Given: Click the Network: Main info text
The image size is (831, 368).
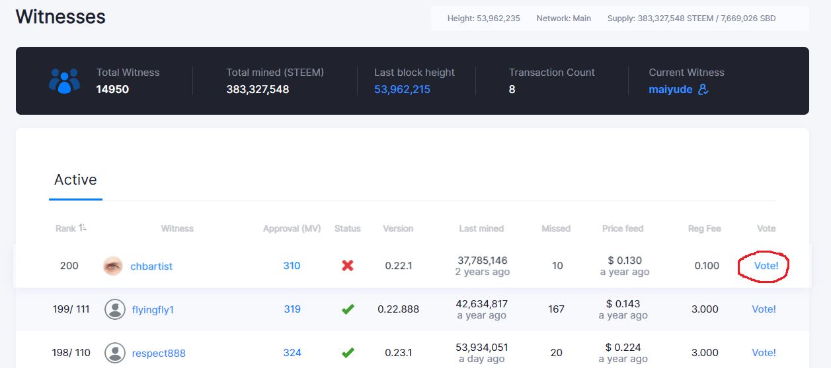Looking at the screenshot, I should [564, 18].
